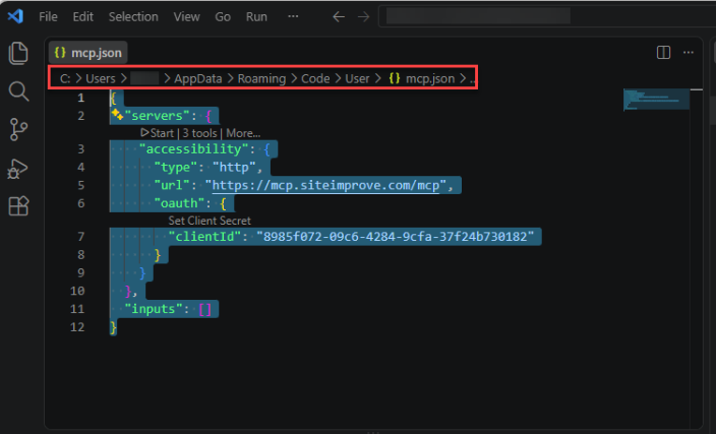Screen dimensions: 716x434
Task: Click the User breadcrumb segment
Action: 357,79
